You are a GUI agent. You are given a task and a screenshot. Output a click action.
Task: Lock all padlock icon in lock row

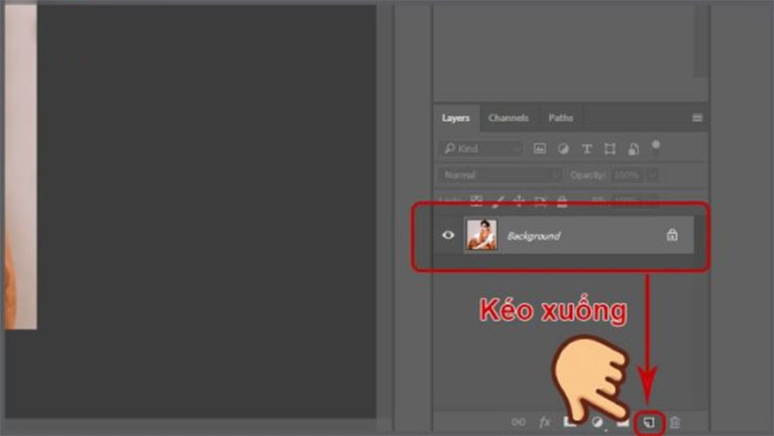click(562, 201)
